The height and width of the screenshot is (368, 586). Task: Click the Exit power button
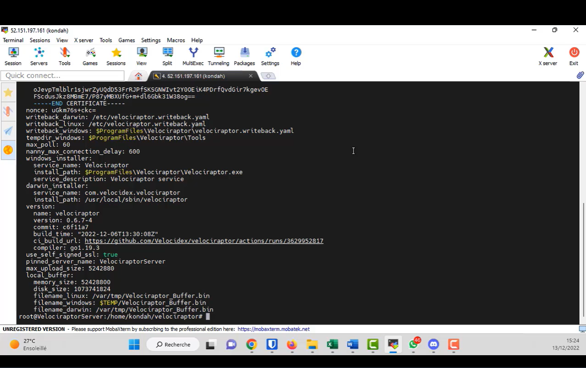click(574, 56)
